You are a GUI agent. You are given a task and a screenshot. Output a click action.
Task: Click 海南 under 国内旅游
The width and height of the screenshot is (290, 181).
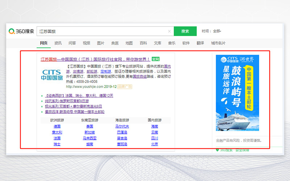click(x=155, y=126)
